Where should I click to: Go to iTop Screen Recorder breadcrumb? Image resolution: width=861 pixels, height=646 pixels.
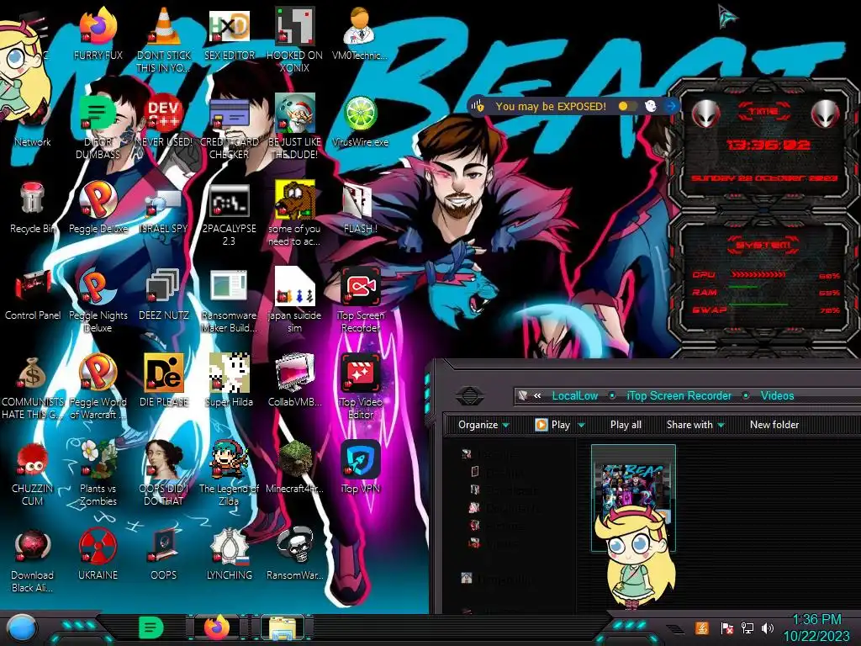point(679,395)
